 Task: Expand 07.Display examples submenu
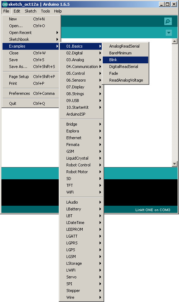[81, 87]
